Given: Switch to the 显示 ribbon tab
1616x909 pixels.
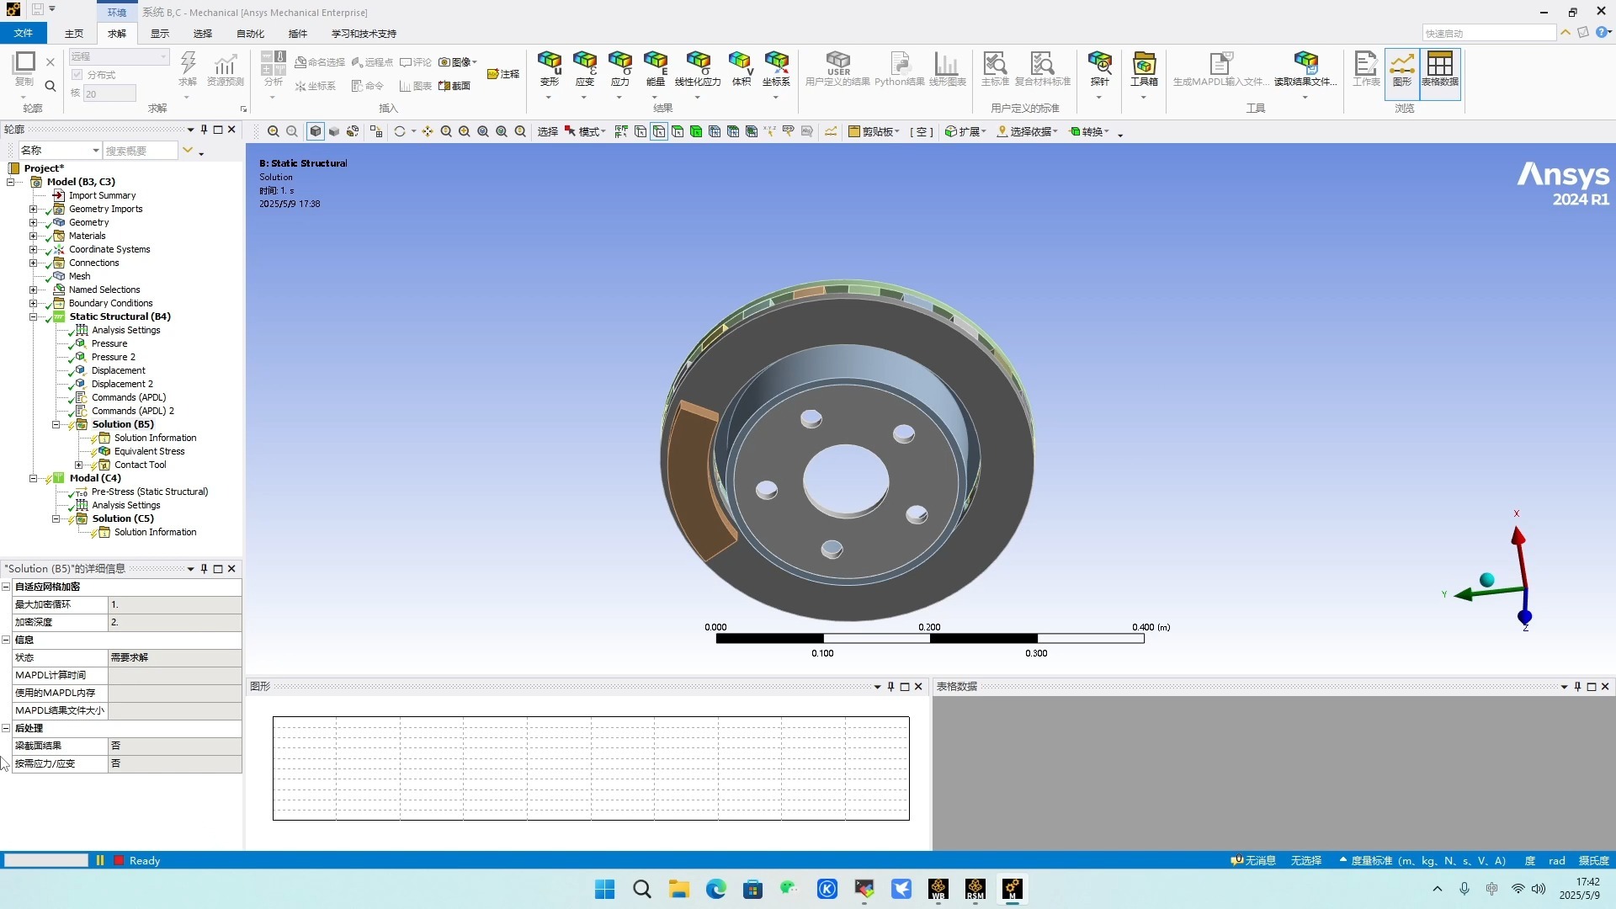Looking at the screenshot, I should click(x=159, y=34).
